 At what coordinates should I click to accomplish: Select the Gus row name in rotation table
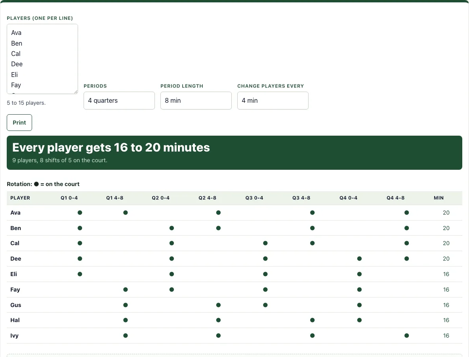[x=15, y=305]
